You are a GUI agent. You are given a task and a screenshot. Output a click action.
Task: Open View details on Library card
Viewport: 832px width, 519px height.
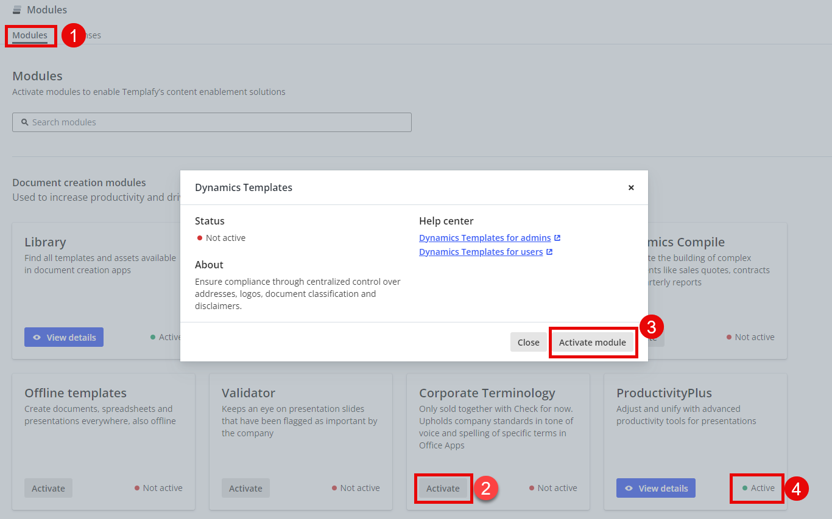(64, 337)
